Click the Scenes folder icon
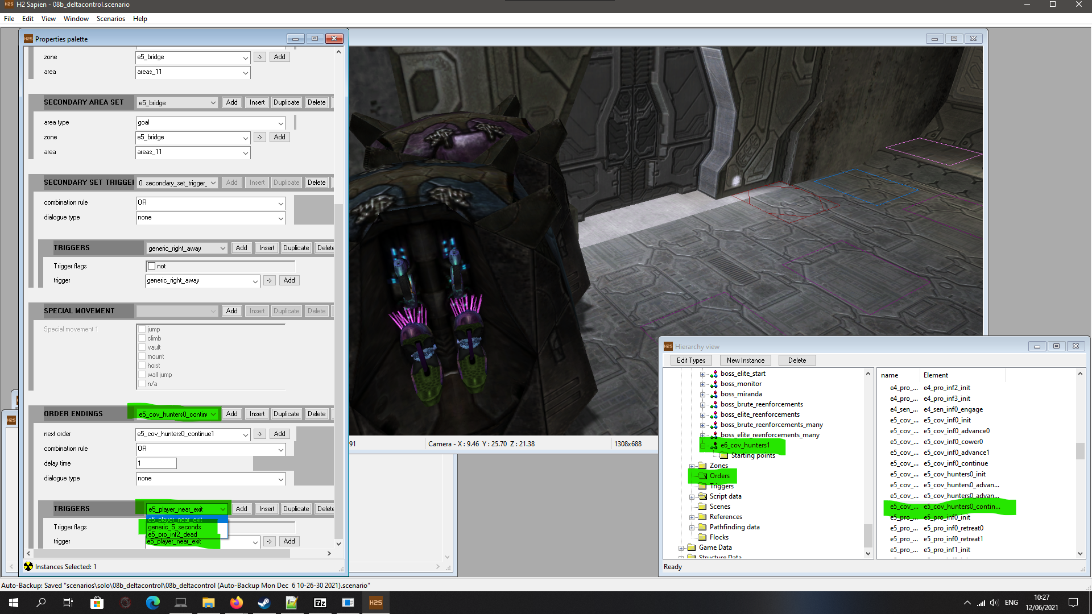 coord(702,507)
